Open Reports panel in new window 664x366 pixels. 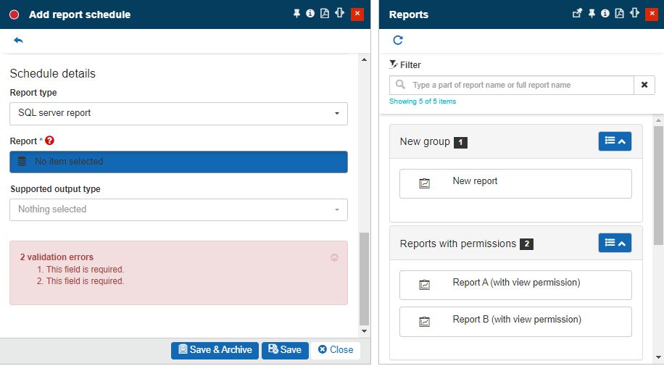tap(577, 14)
